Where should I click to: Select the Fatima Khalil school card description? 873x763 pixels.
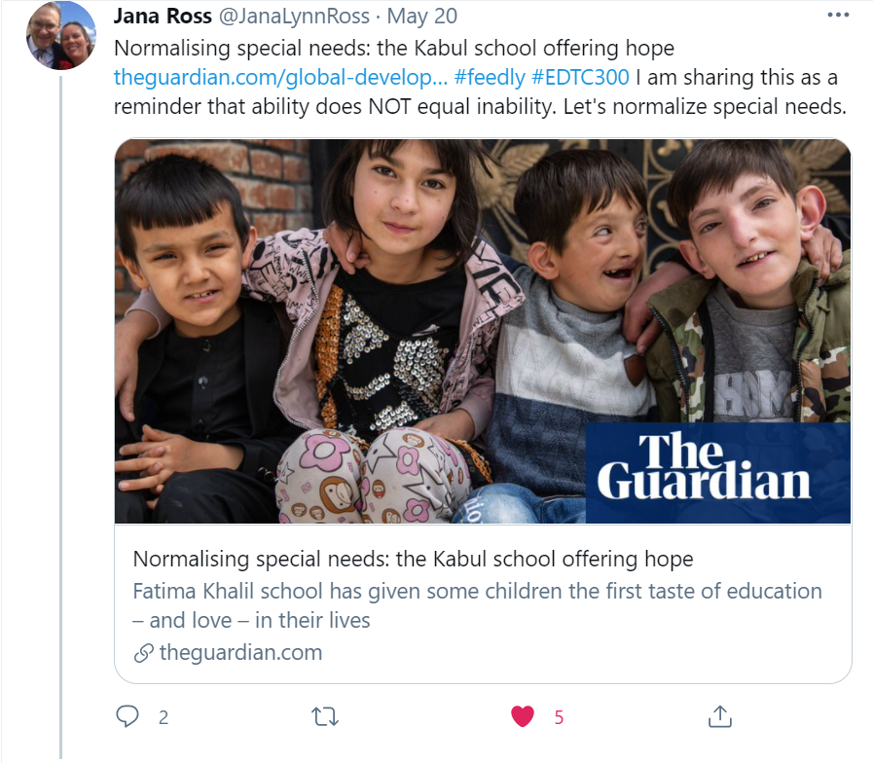tap(477, 605)
